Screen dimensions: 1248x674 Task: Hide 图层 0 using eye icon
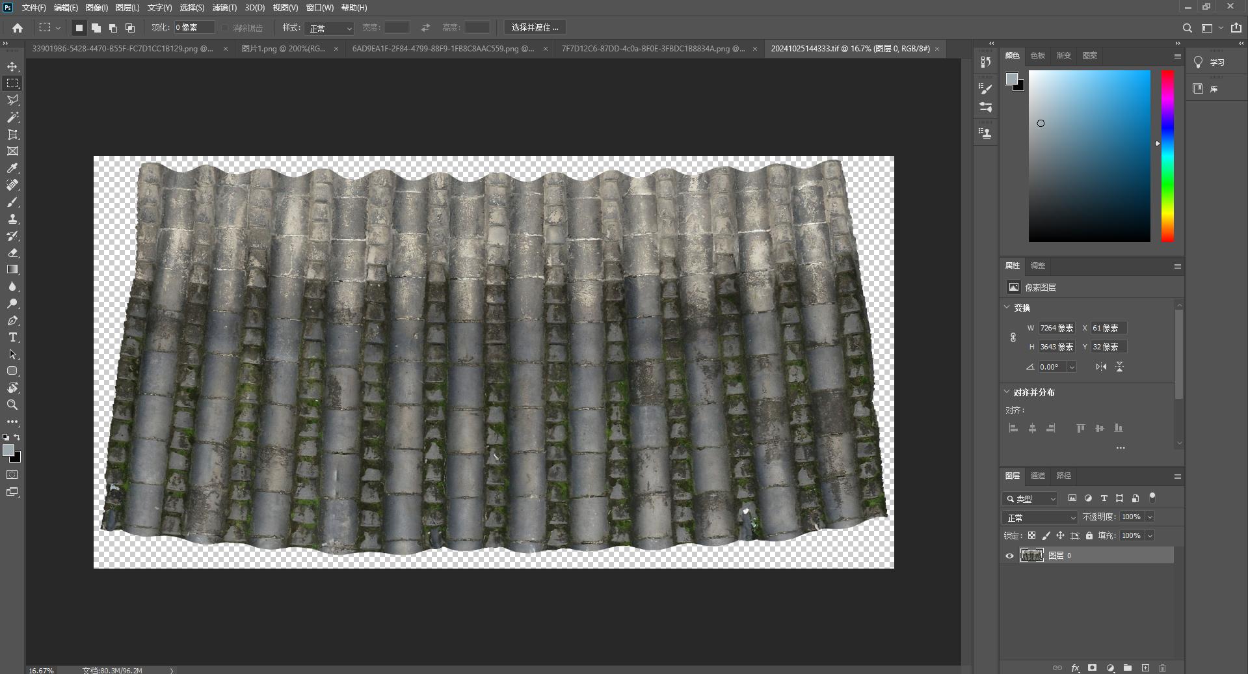(1010, 556)
